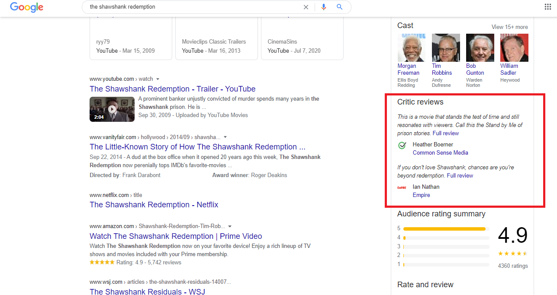Click the 'Roger Deakins' award winner text
The height and width of the screenshot is (295, 557).
click(269, 175)
